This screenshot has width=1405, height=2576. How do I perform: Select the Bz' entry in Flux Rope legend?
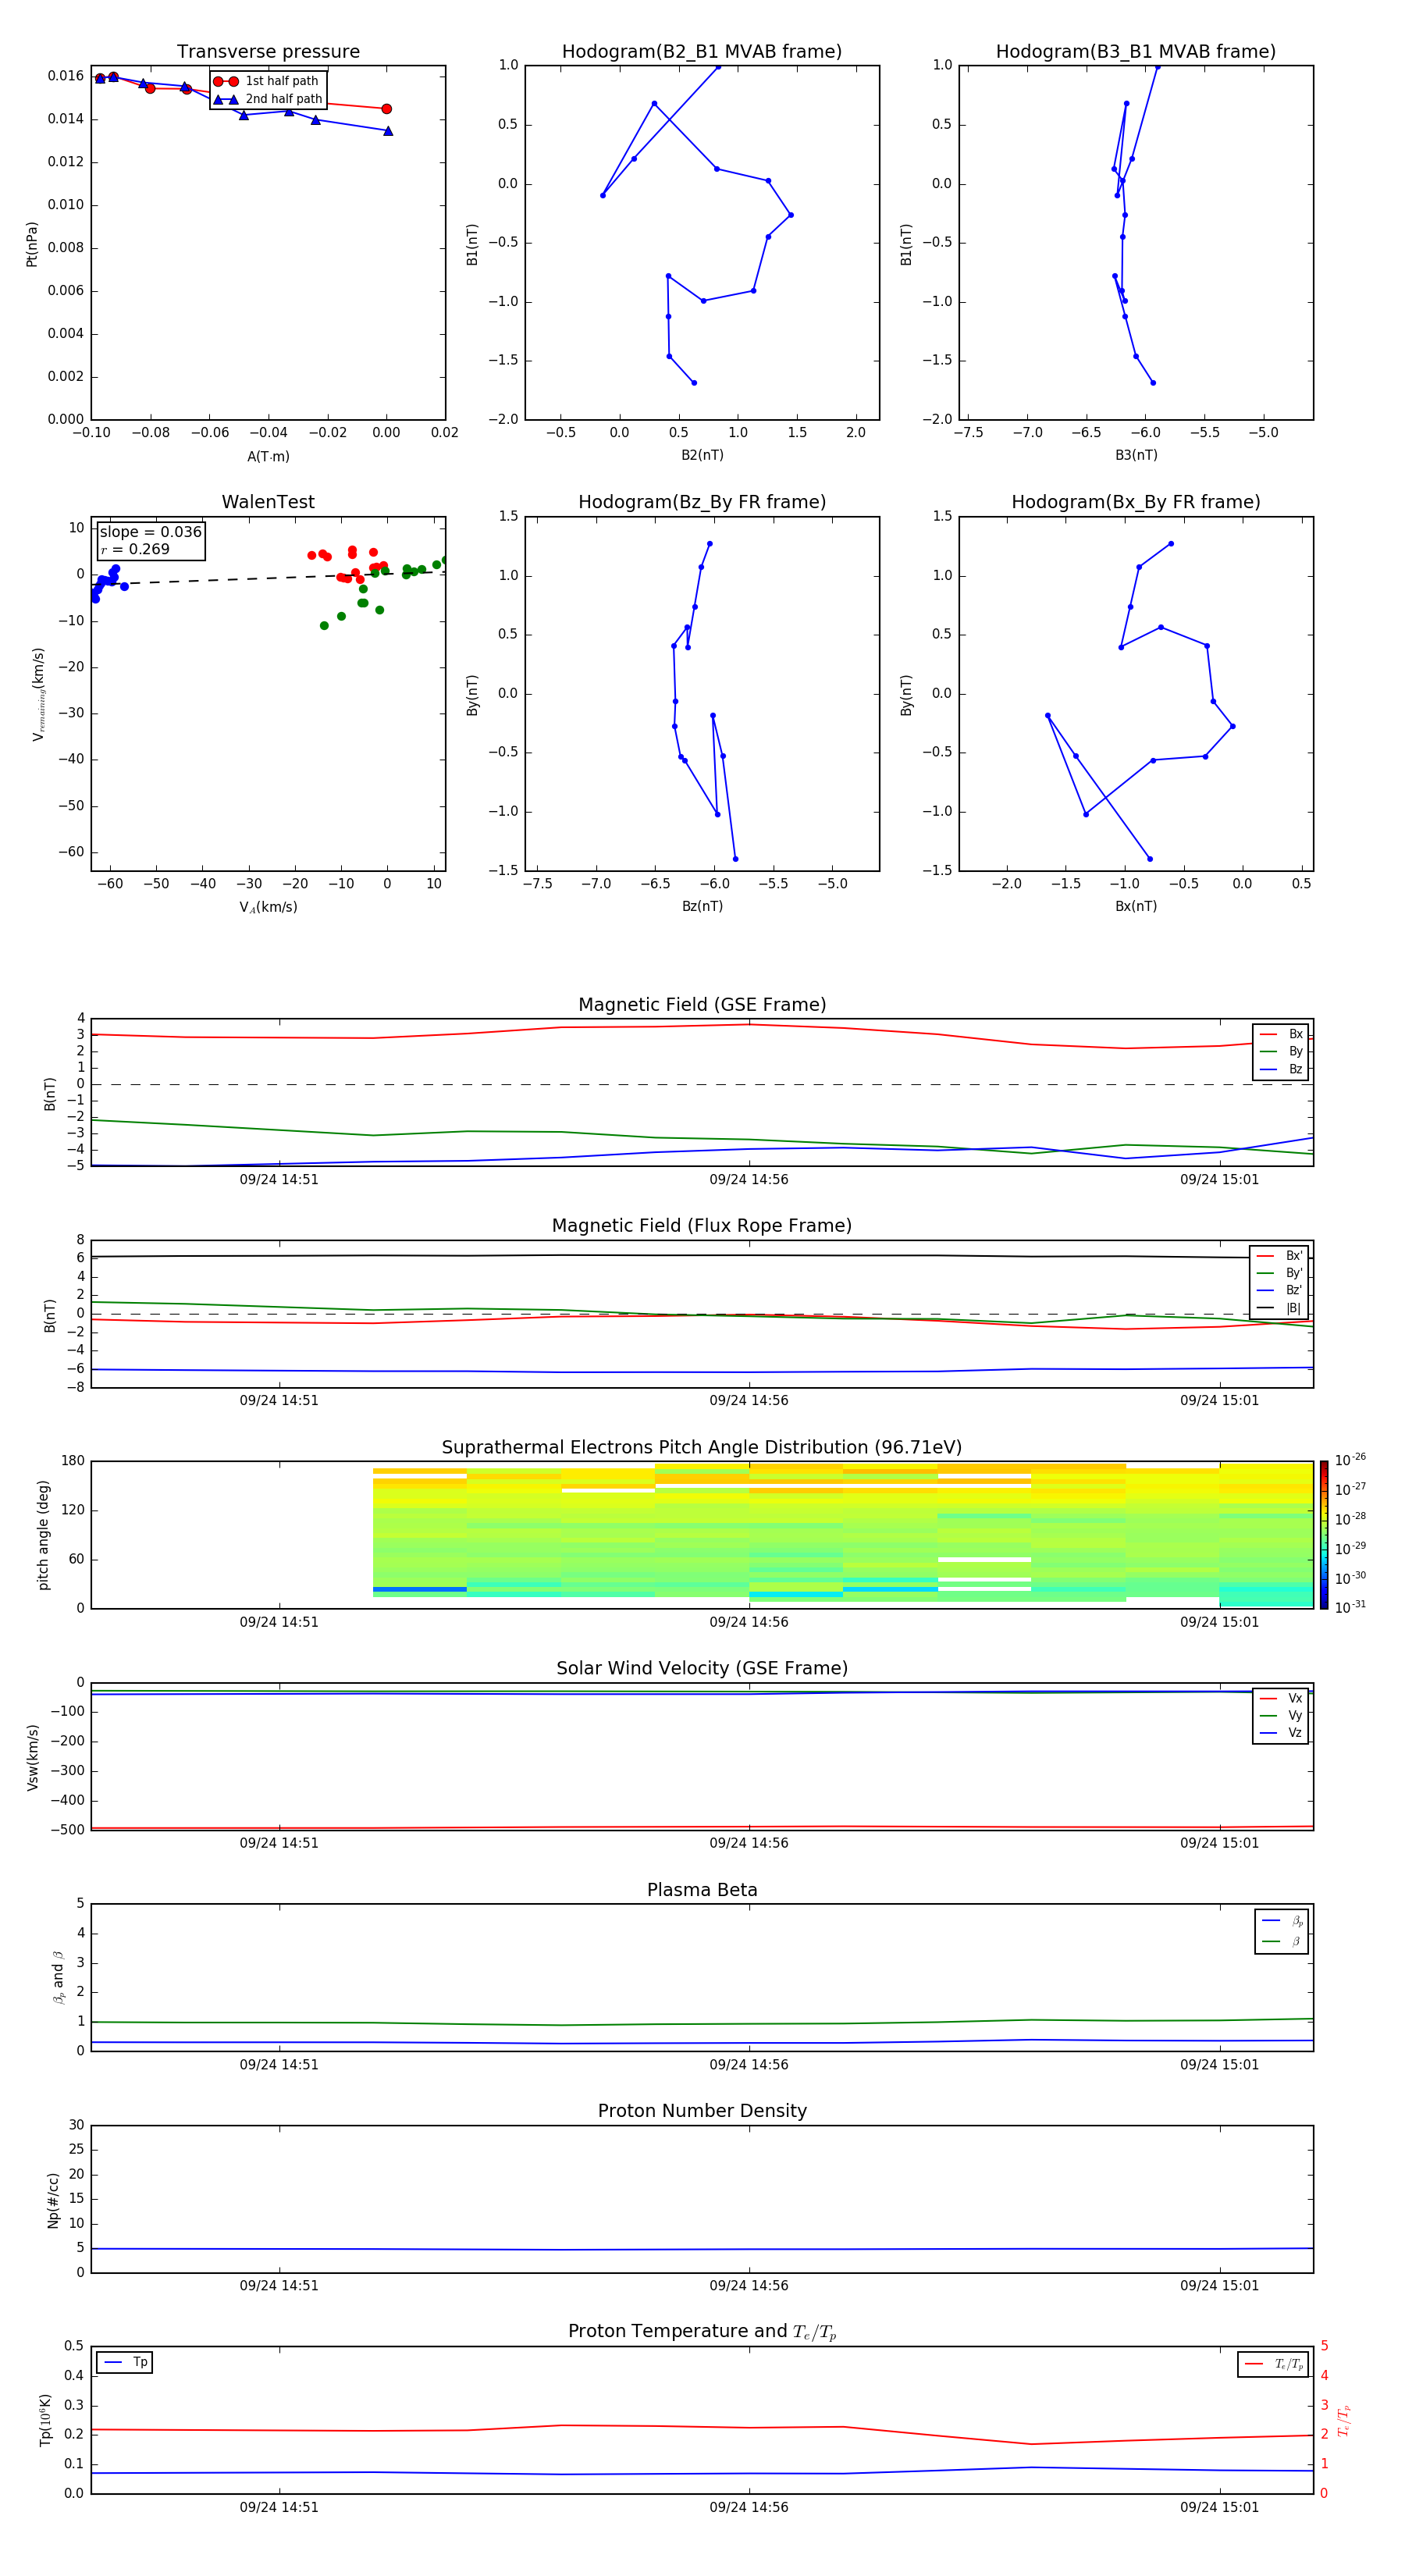(x=1280, y=1290)
